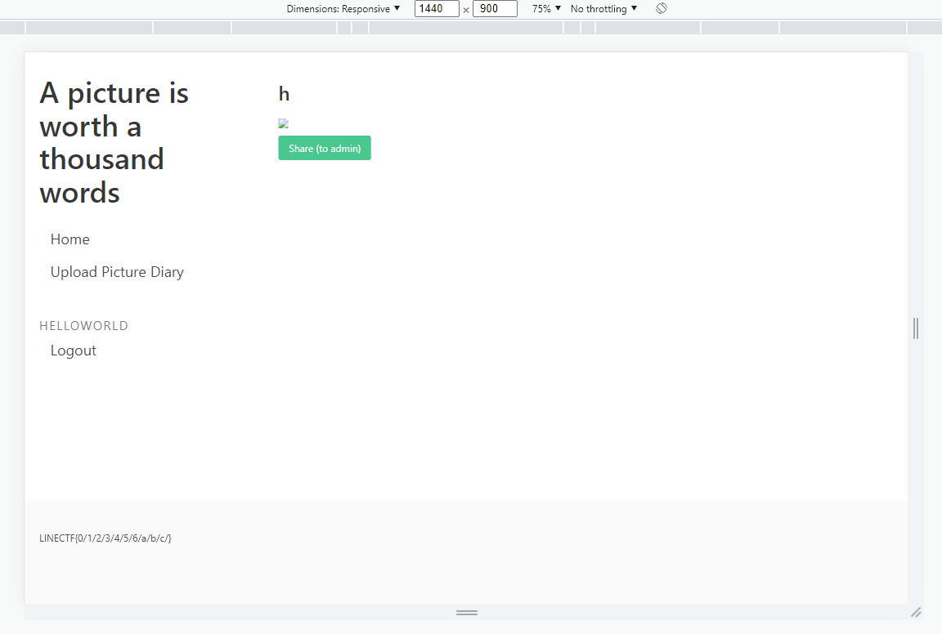This screenshot has width=942, height=634.
Task: Click the HELLOWORLD username label
Action: (83, 326)
